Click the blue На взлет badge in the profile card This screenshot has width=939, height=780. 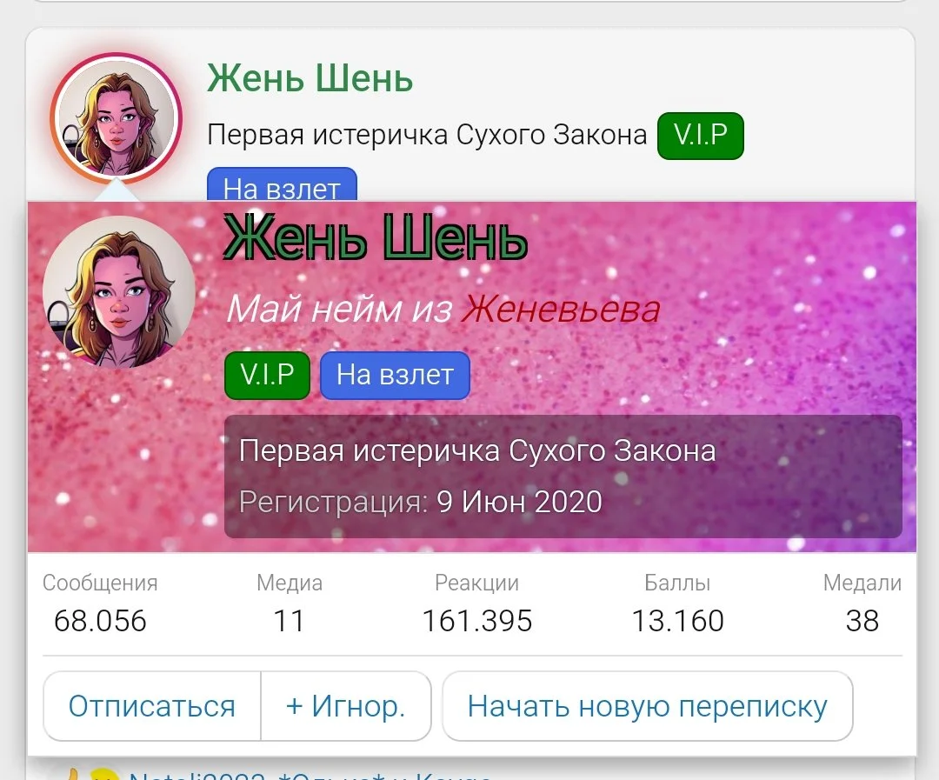396,375
